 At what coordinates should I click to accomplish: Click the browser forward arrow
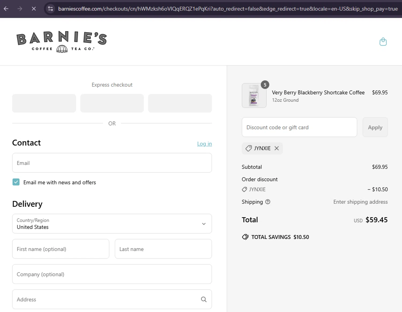(20, 9)
